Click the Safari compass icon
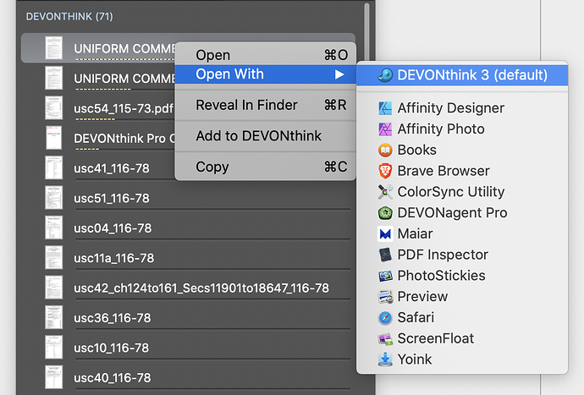This screenshot has width=584, height=395. click(385, 317)
